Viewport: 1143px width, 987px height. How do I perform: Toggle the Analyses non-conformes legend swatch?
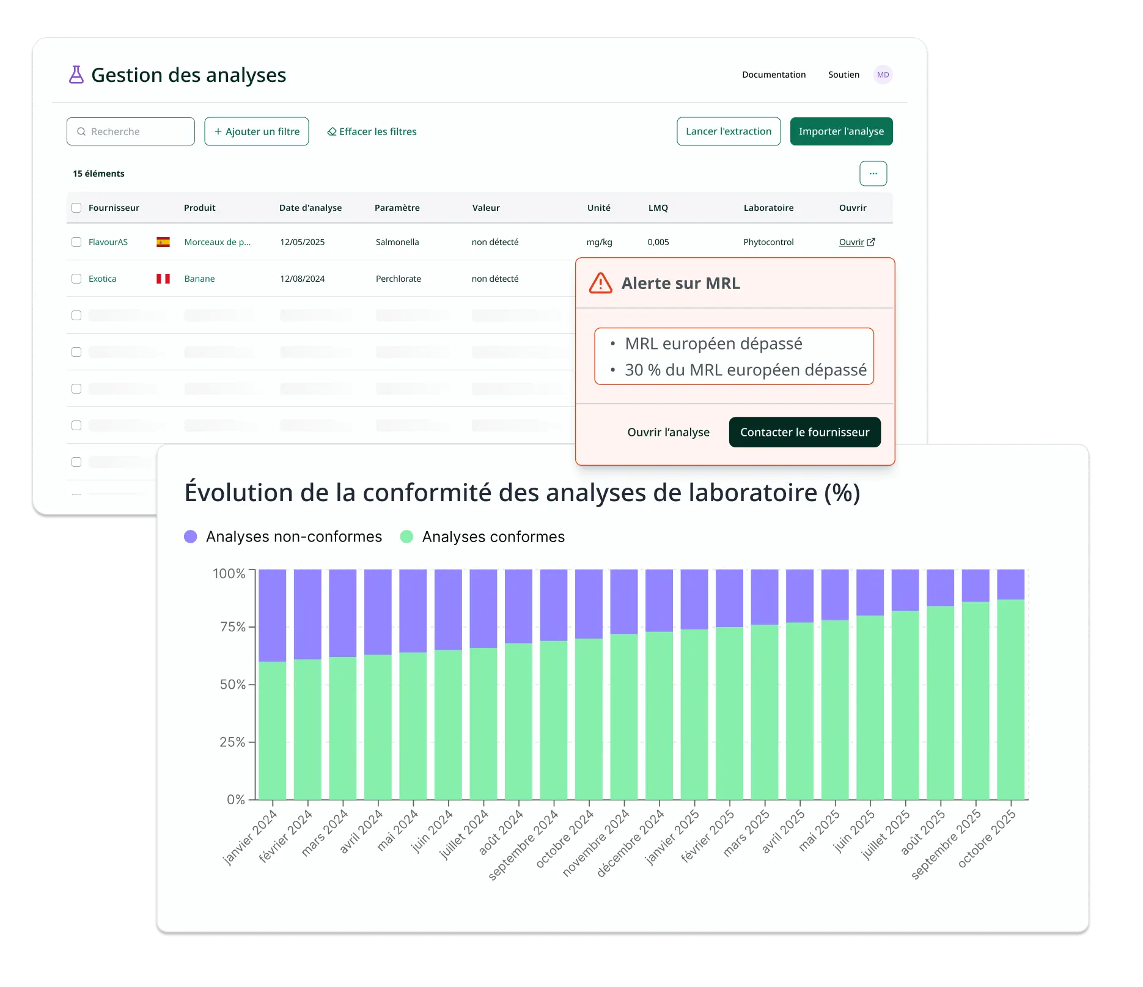click(191, 537)
